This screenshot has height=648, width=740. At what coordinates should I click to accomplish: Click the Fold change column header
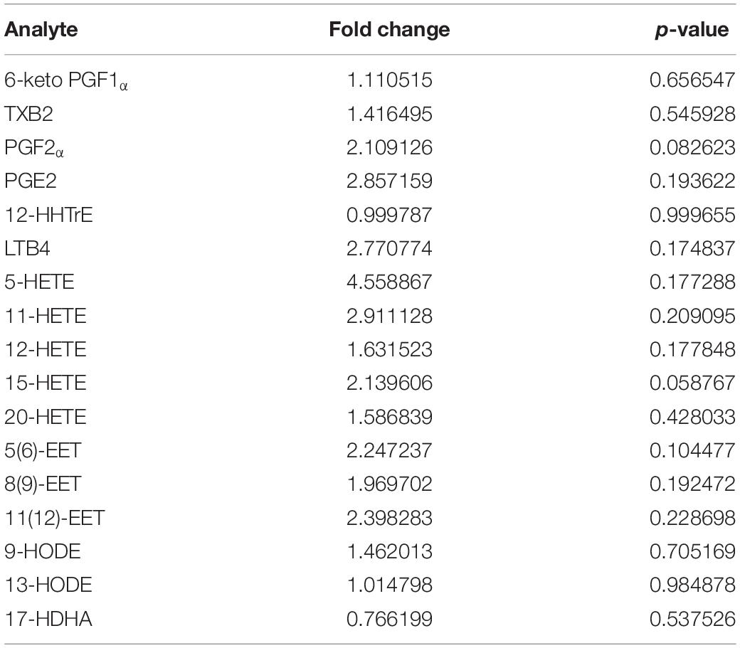coord(389,29)
